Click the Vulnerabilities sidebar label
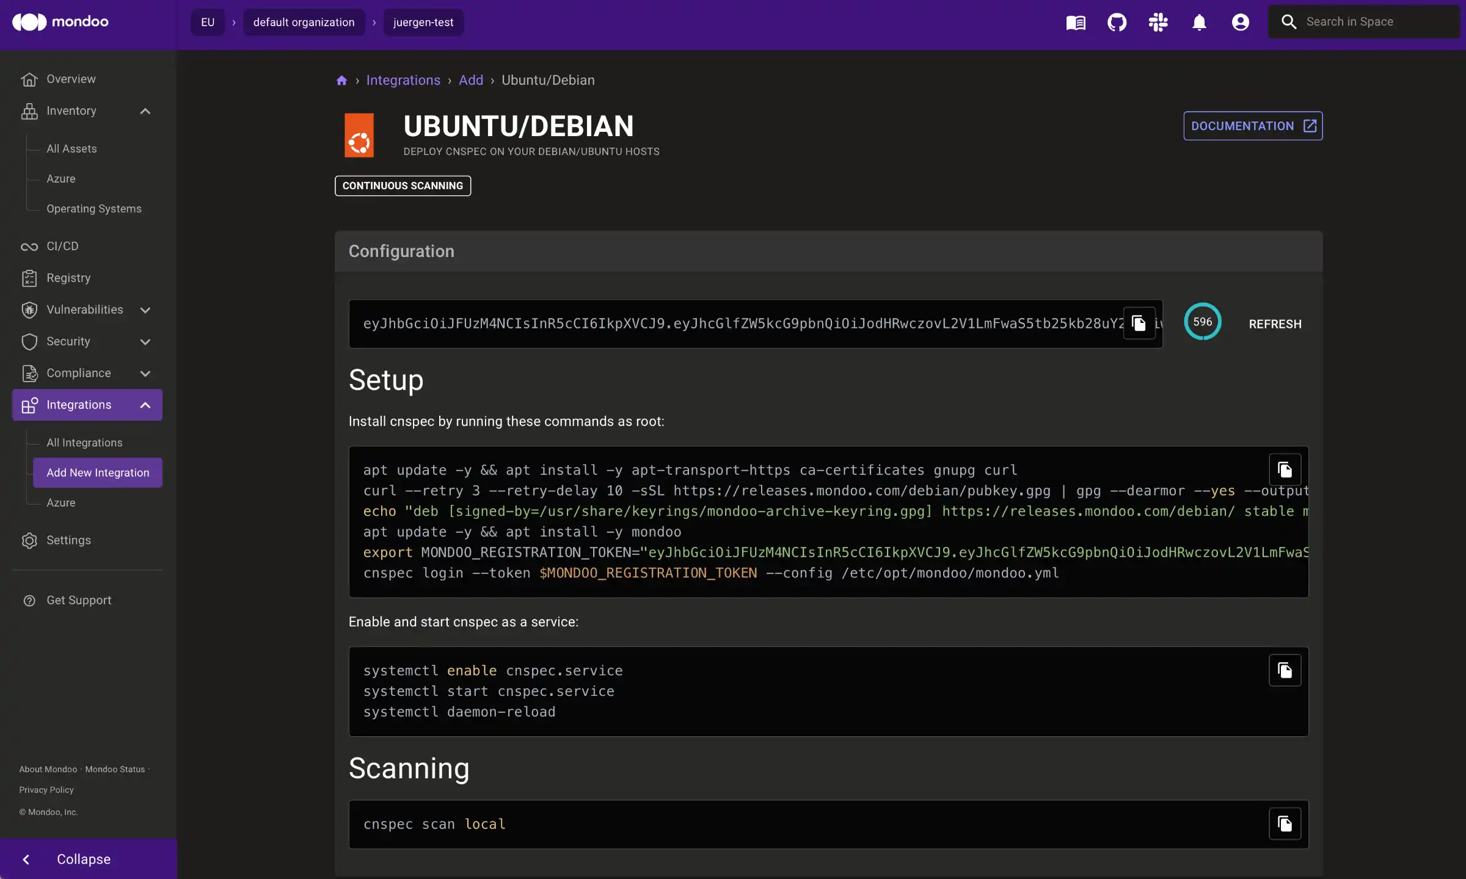Viewport: 1466px width, 879px height. point(85,310)
